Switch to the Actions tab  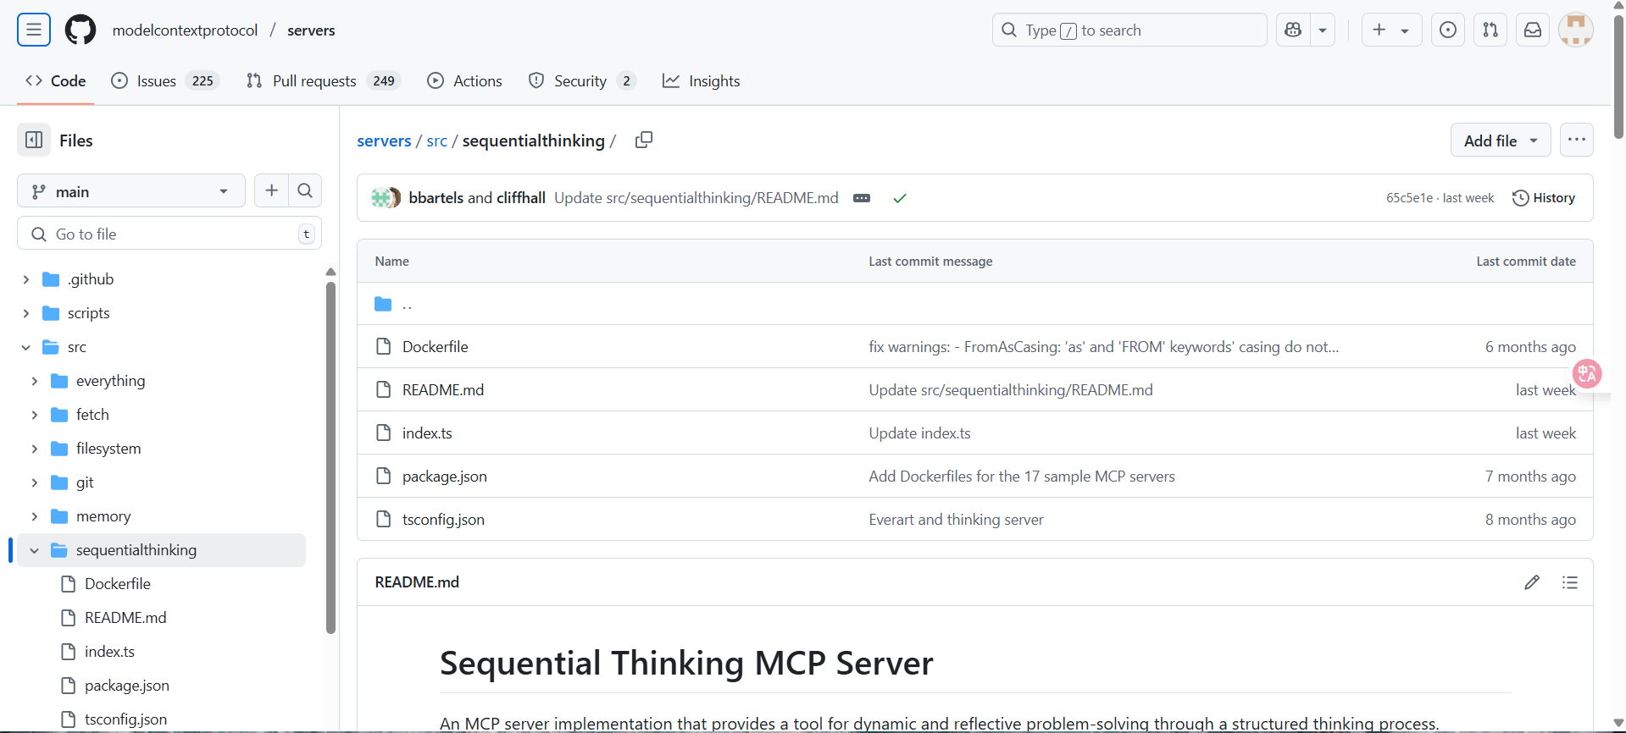pos(465,81)
